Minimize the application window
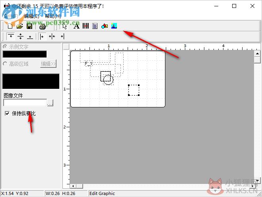The width and height of the screenshot is (262, 197). coord(216,6)
